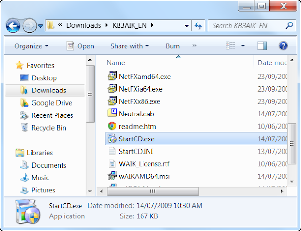Click the horizontal scrollbar thumb
The height and width of the screenshot is (231, 301).
[153, 191]
